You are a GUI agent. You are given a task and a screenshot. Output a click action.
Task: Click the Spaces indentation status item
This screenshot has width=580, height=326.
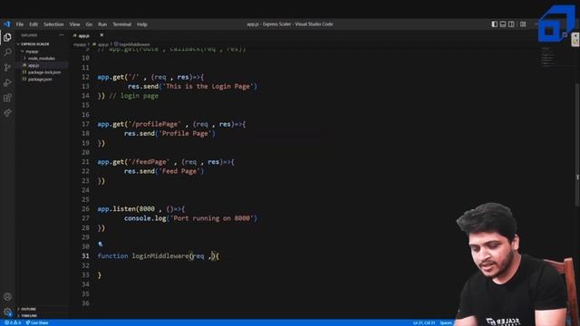447,323
